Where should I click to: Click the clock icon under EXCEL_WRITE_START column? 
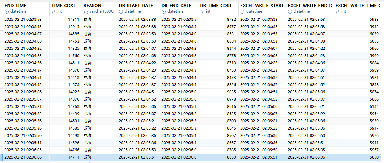point(242,11)
